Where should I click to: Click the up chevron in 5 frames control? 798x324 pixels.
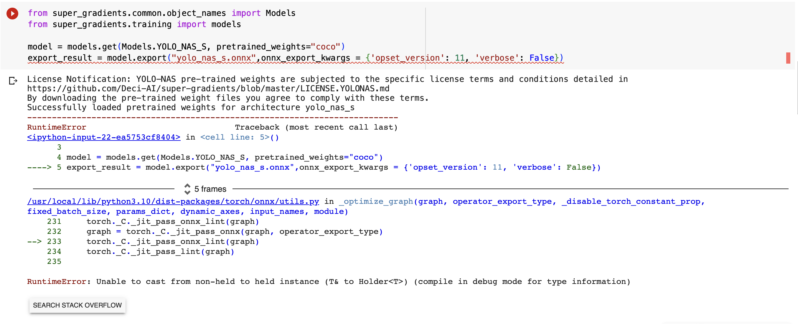tap(187, 186)
